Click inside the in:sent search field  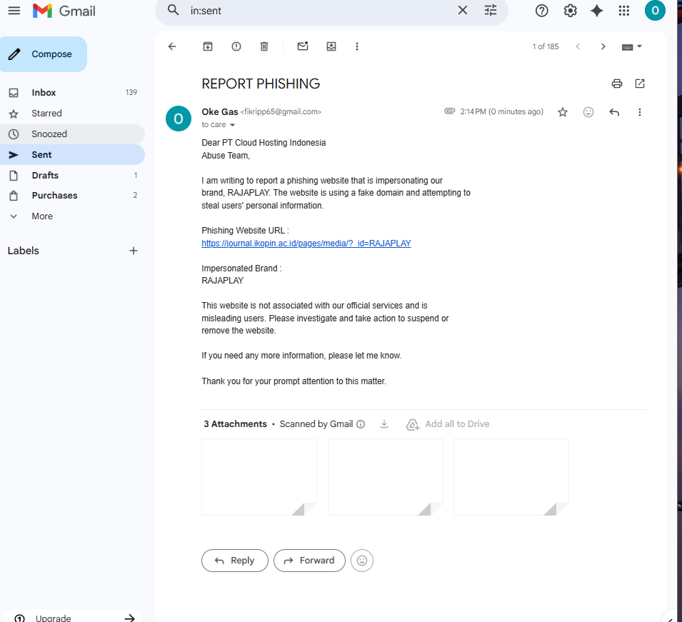[x=320, y=11]
